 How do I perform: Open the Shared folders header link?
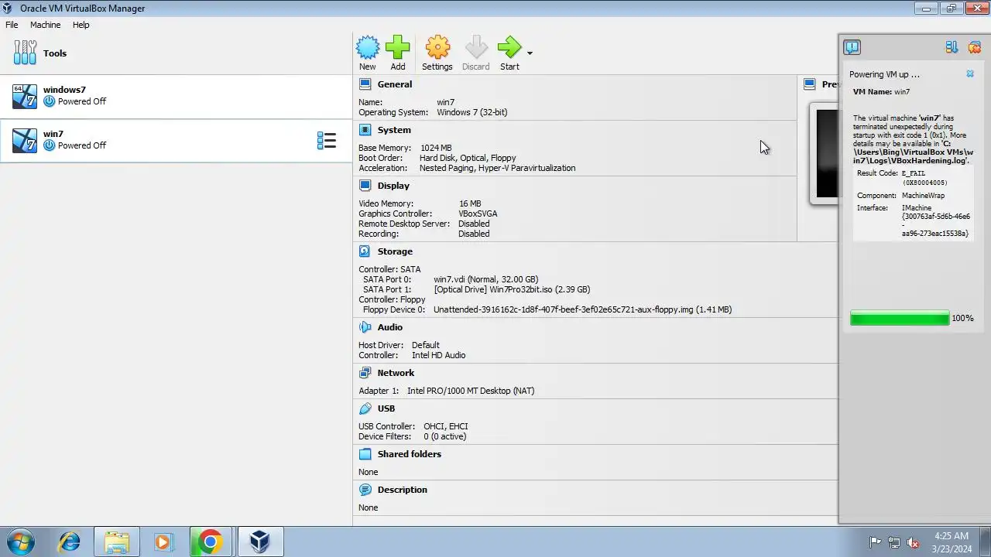click(410, 454)
